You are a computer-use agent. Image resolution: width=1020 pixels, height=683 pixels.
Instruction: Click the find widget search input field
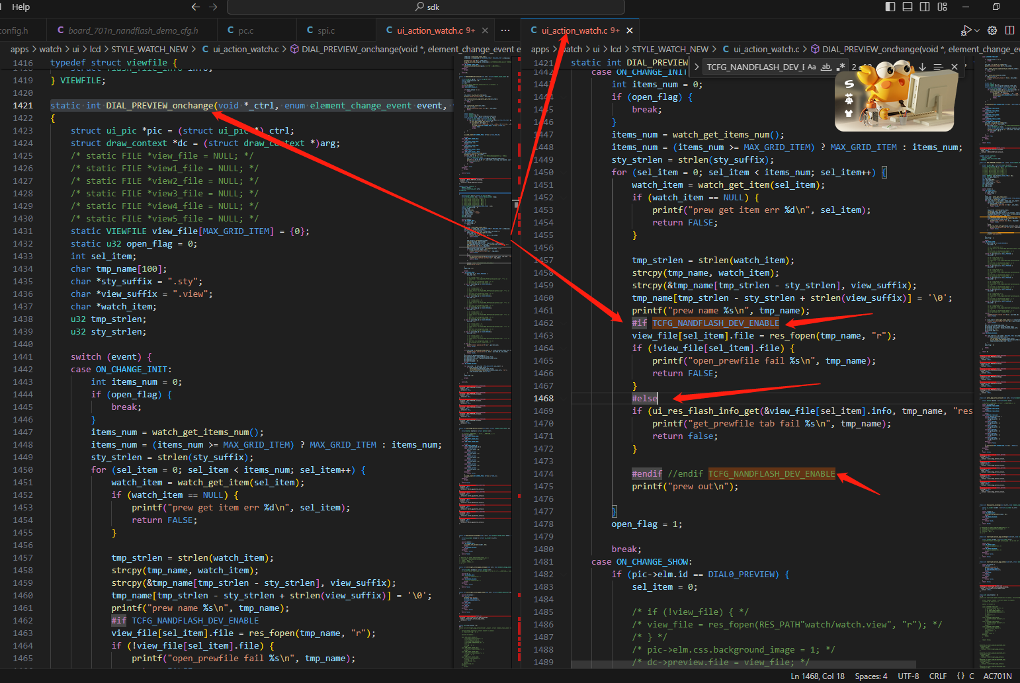[754, 67]
